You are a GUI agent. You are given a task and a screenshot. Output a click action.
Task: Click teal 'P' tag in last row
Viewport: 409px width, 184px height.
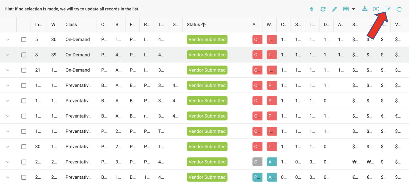(257, 177)
